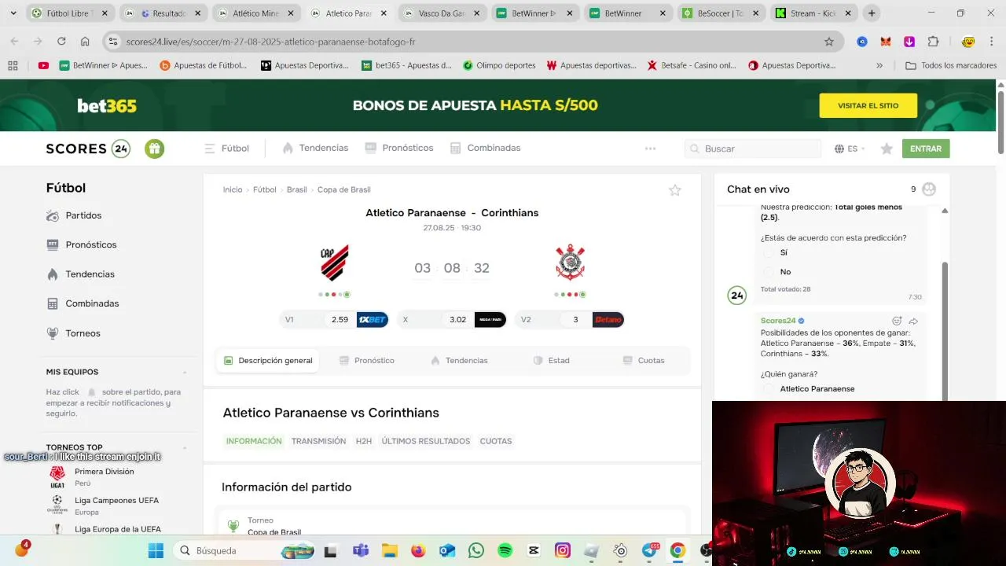Switch to the Tendencias match tab

(459, 361)
